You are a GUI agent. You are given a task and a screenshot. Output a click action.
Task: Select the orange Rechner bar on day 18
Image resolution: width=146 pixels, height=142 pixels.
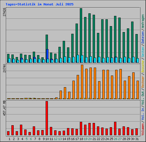[82, 82]
